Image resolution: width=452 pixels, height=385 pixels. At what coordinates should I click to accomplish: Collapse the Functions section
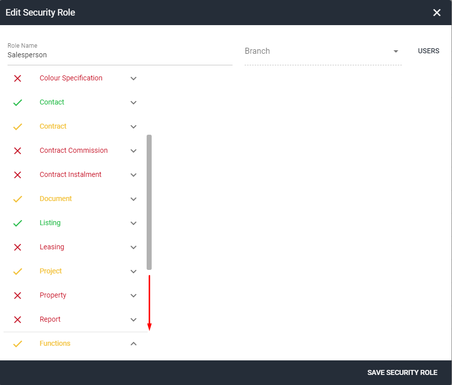(x=133, y=344)
